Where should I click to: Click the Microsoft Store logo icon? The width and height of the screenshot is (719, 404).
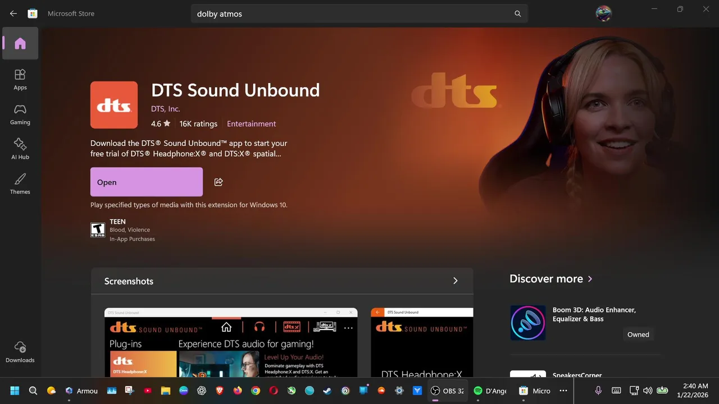[33, 13]
